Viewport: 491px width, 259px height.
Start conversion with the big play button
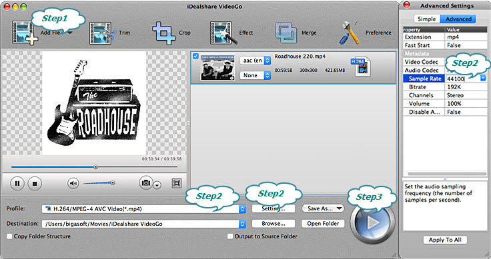[x=373, y=222]
